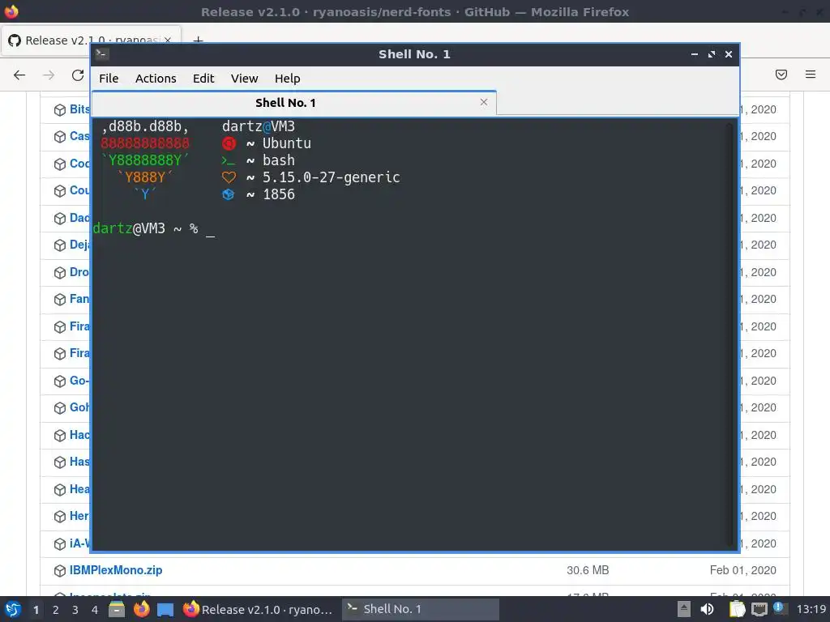Select the Release v2.1.0 Firefox tab
The height and width of the screenshot is (622, 830).
point(91,40)
